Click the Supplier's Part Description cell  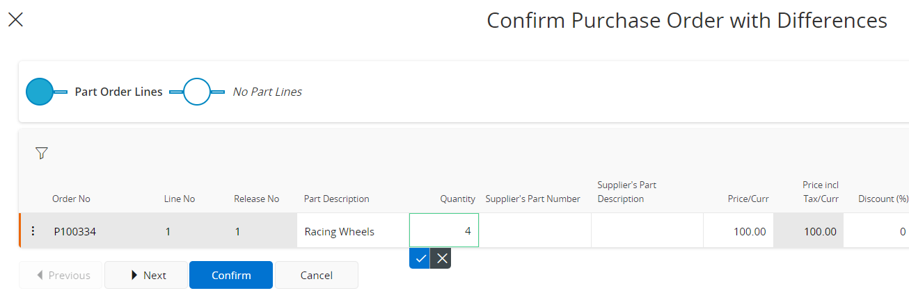(x=647, y=231)
